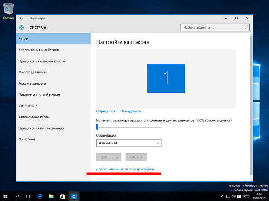Expand the Ориентация dropdown set to Альбомная
This screenshot has height=201, width=269.
[x=128, y=143]
